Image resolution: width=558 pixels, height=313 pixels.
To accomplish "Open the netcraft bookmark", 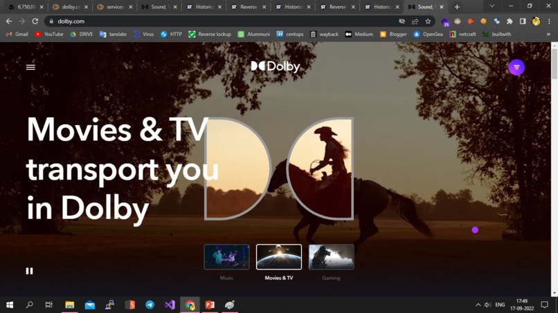I will 463,34.
